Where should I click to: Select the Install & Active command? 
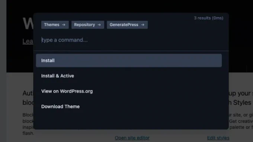(129, 76)
